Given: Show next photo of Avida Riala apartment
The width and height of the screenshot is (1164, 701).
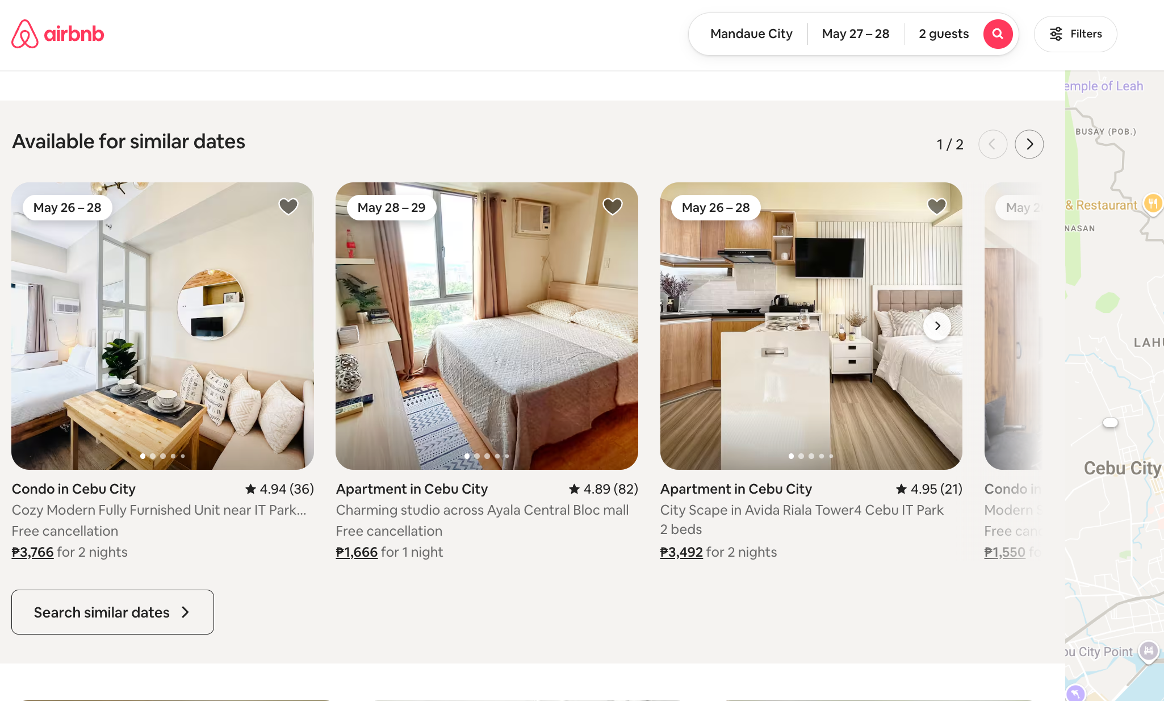Looking at the screenshot, I should pyautogui.click(x=937, y=326).
